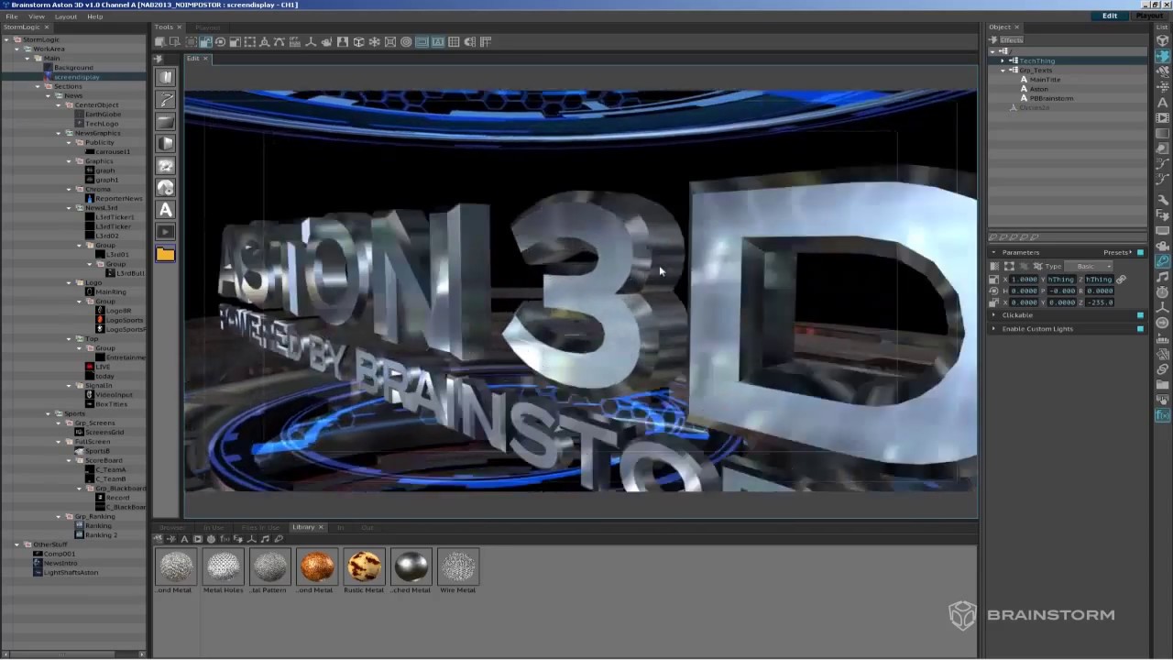The width and height of the screenshot is (1173, 660).
Task: Switch to Edit mode button at top right
Action: click(1110, 16)
